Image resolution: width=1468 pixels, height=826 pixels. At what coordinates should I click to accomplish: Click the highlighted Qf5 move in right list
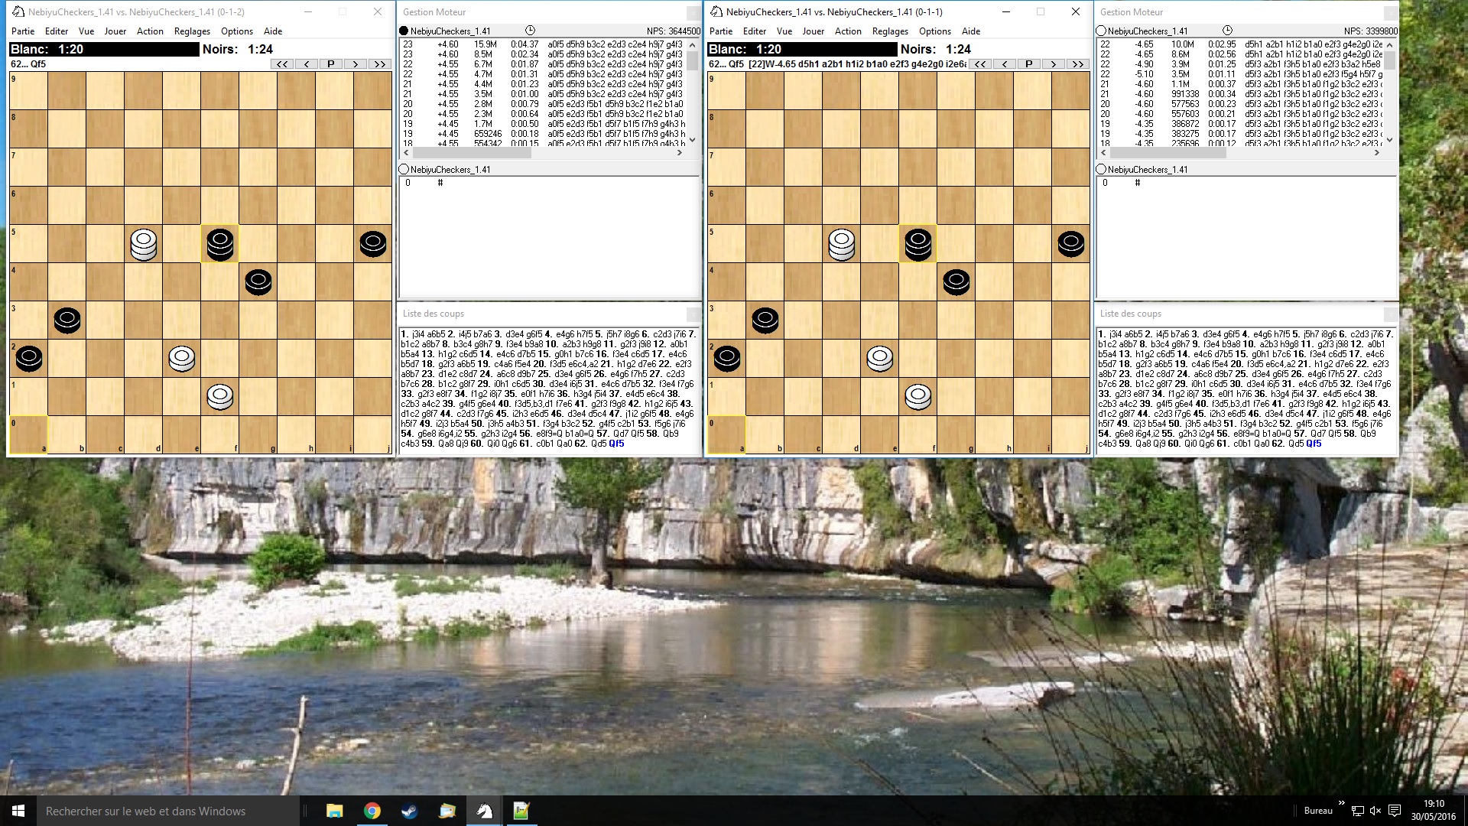1314,444
